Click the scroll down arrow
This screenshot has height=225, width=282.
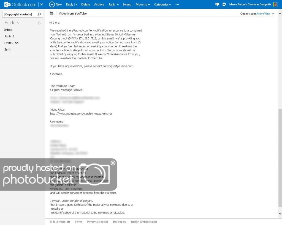[280, 213]
